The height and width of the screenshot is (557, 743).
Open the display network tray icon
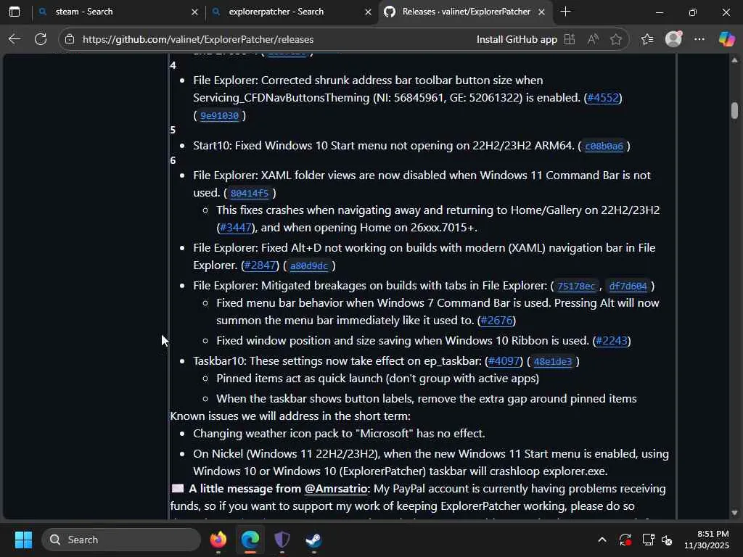point(648,540)
